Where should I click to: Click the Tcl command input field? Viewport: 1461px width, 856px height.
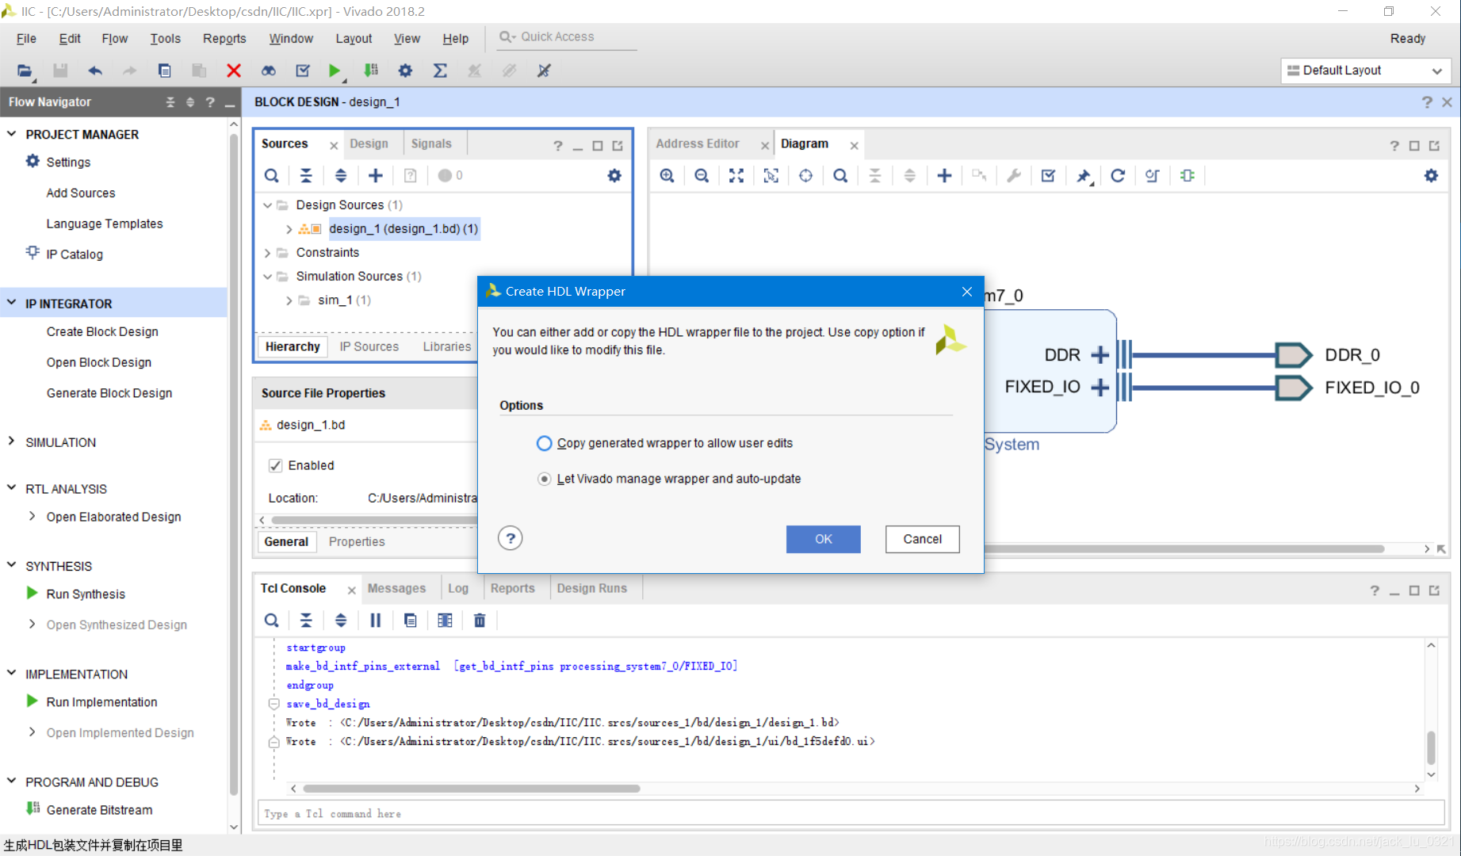[850, 813]
